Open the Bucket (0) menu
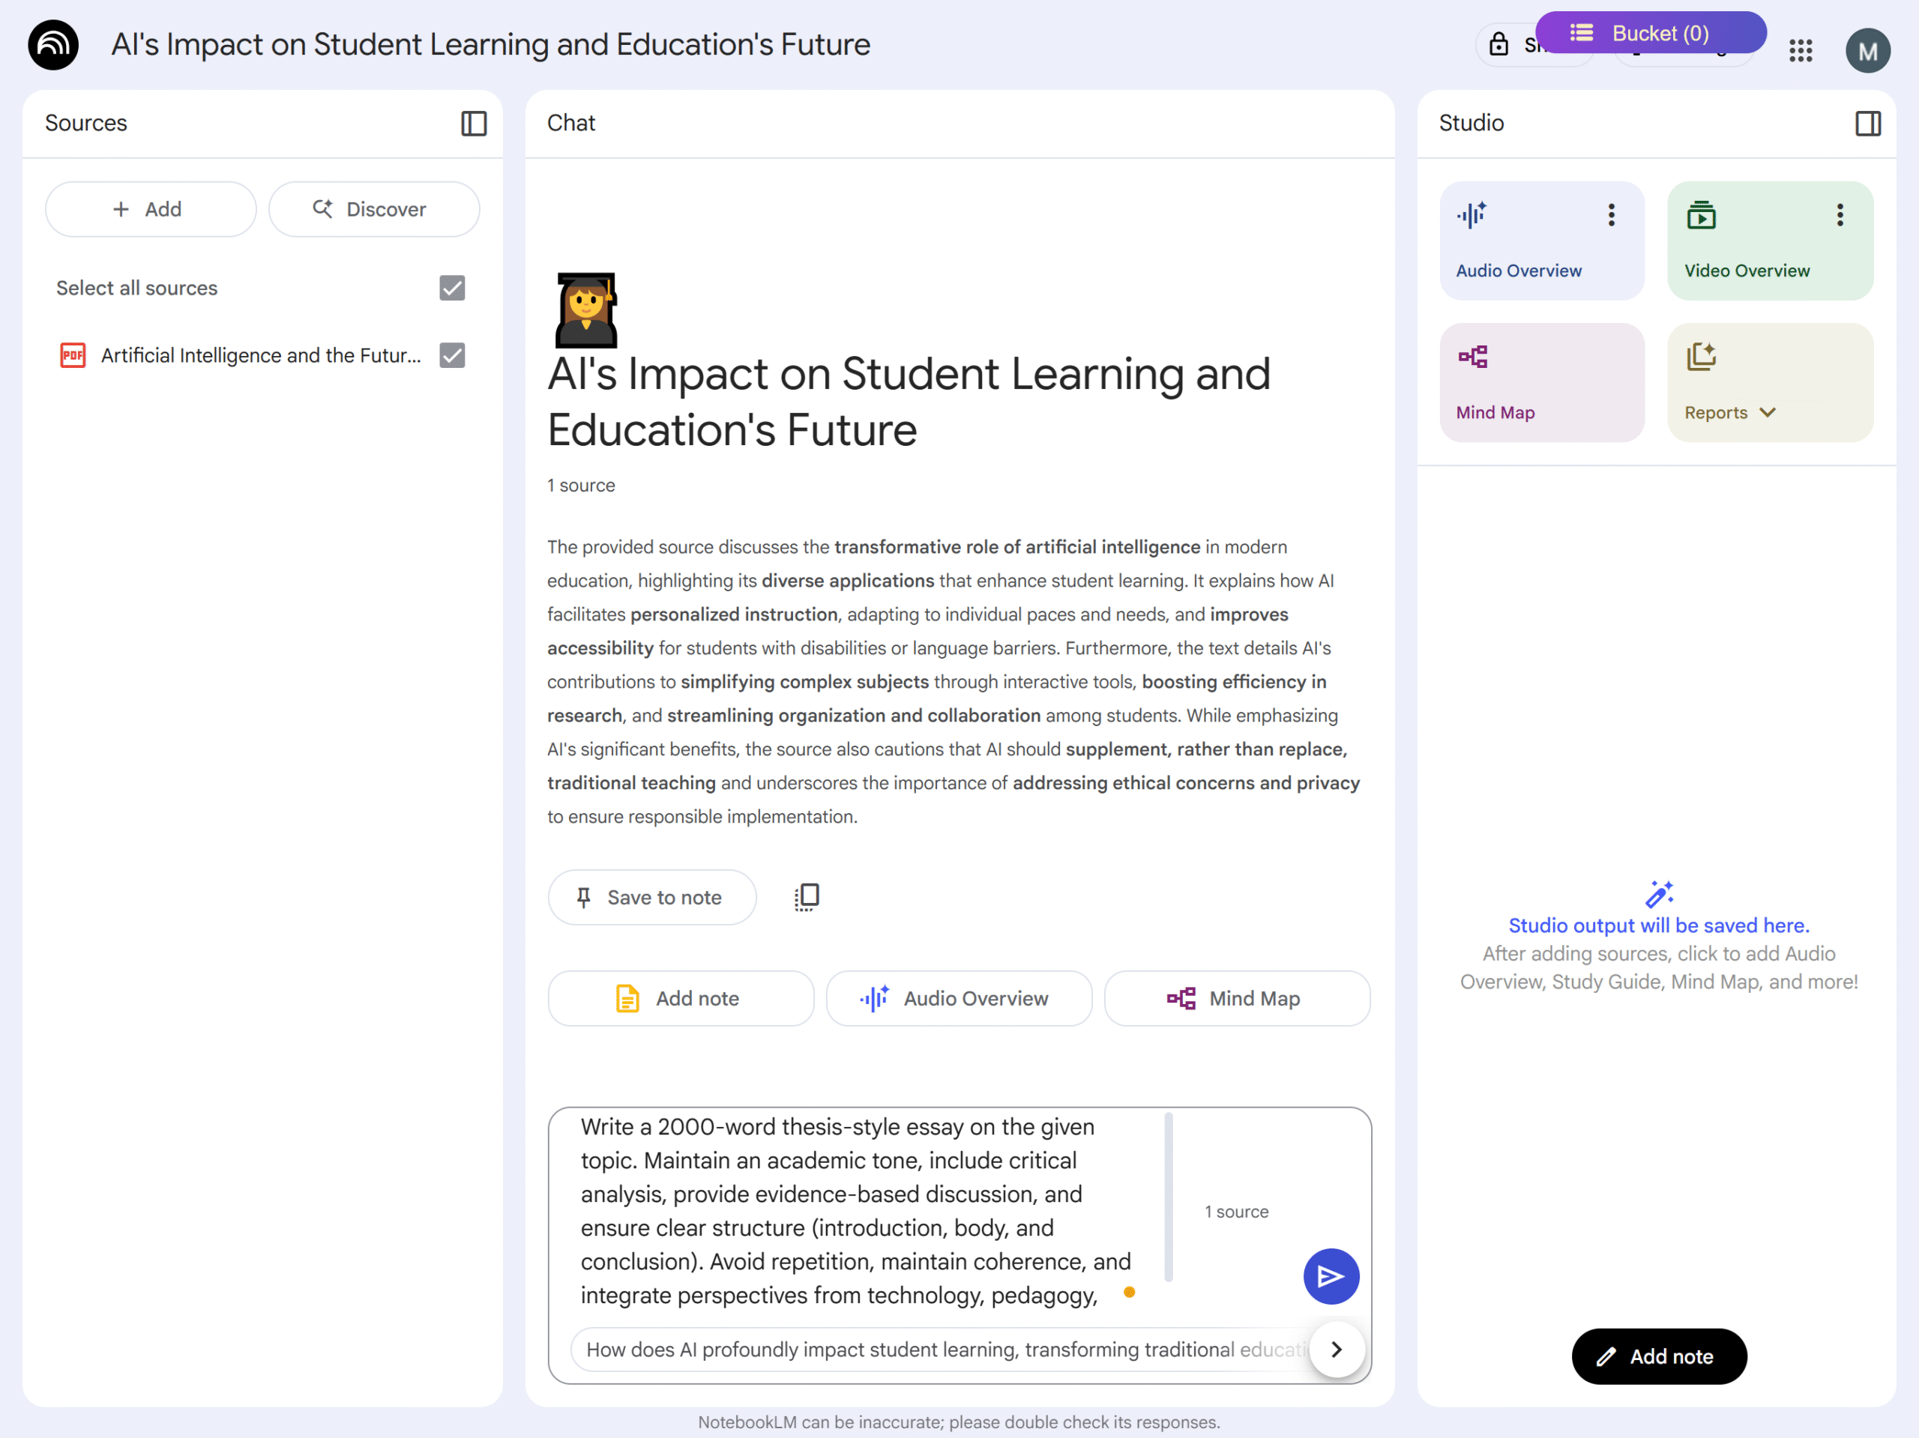This screenshot has width=1919, height=1438. (1650, 33)
